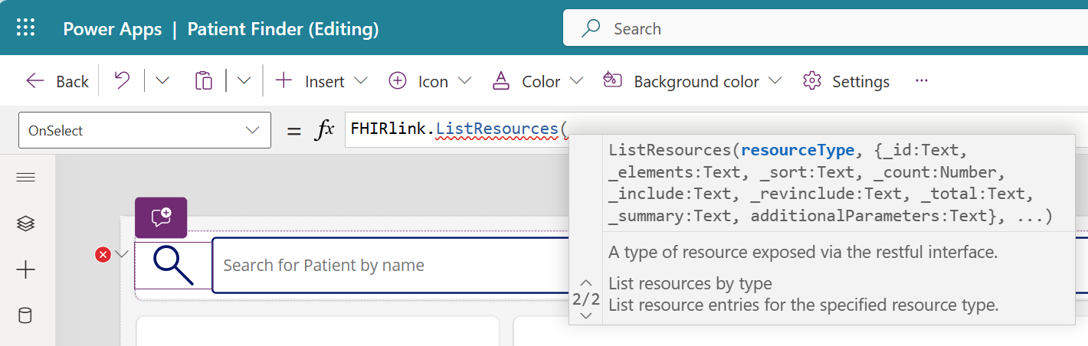1088x346 pixels.
Task: Open the Tree view layers icon
Action: tap(26, 224)
